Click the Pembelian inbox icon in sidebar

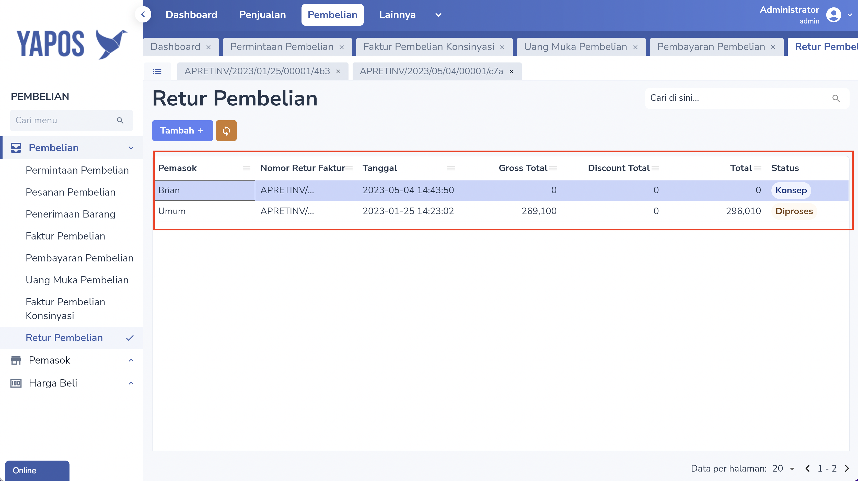16,148
